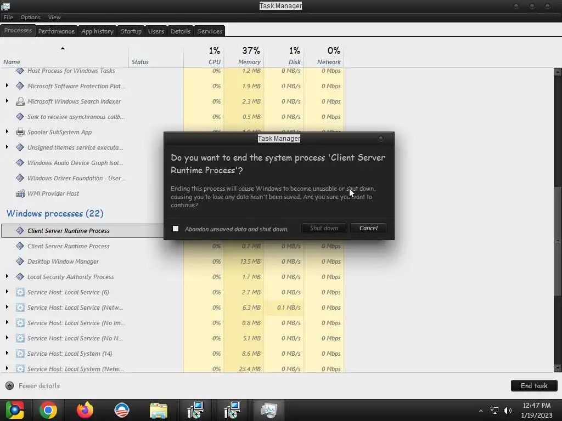Image resolution: width=562 pixels, height=421 pixels.
Task: Click scrollbar down arrow in process list
Action: pos(558,368)
